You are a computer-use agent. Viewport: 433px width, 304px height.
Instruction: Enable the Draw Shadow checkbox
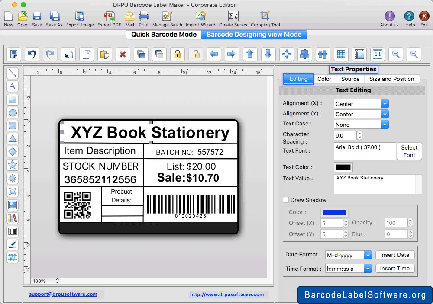(286, 200)
